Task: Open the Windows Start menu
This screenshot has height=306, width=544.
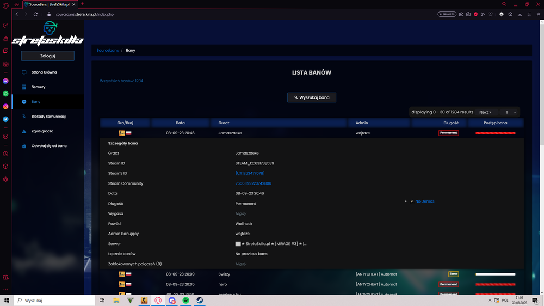Action: pos(7,300)
